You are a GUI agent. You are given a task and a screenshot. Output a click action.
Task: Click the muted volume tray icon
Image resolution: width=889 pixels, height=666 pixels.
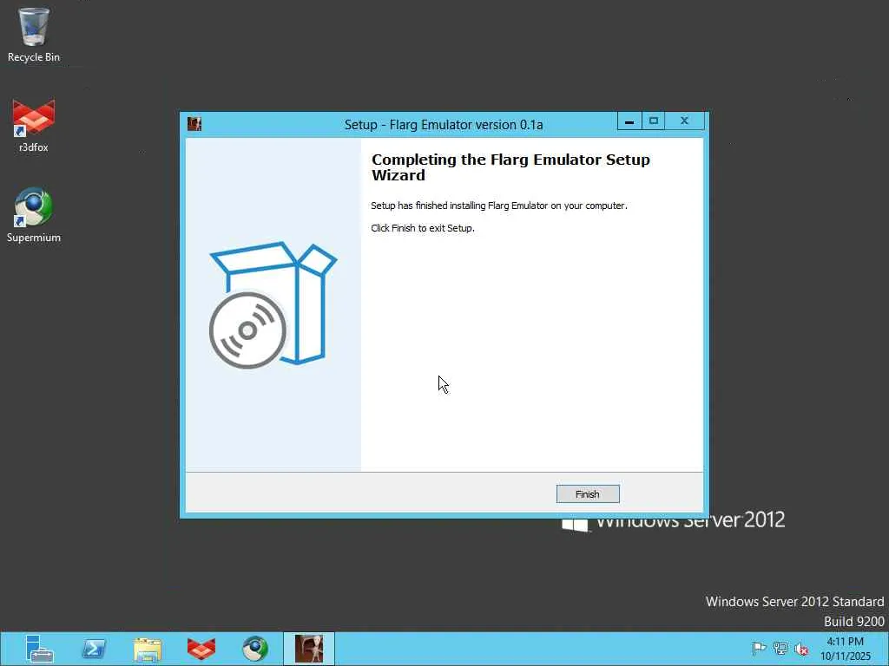pos(801,649)
